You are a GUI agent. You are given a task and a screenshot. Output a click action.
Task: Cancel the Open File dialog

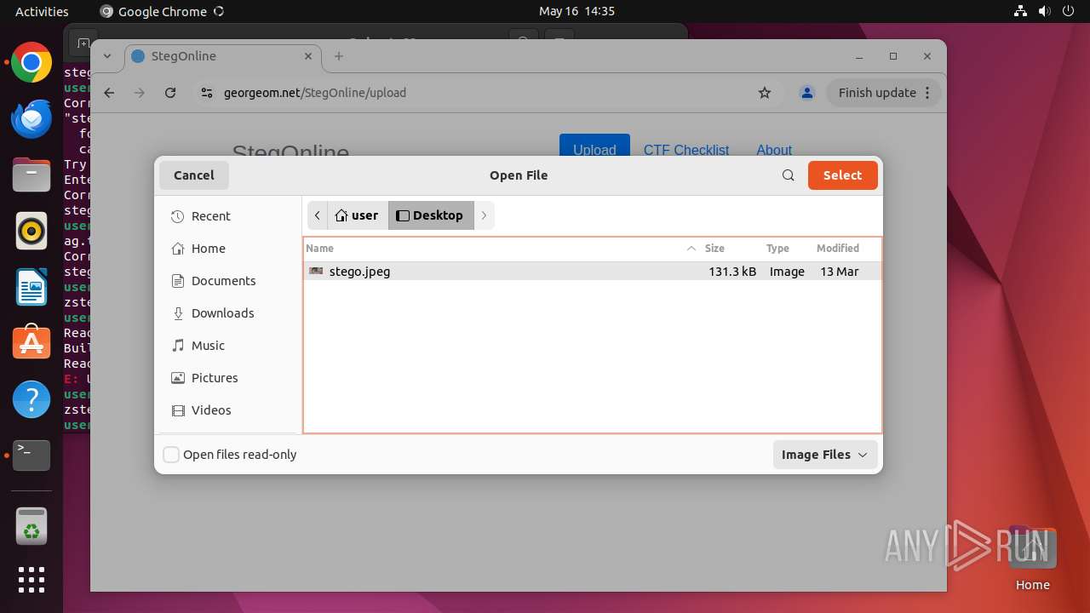click(194, 175)
